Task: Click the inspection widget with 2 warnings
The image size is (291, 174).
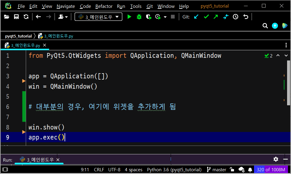Action: pyautogui.click(x=268, y=56)
